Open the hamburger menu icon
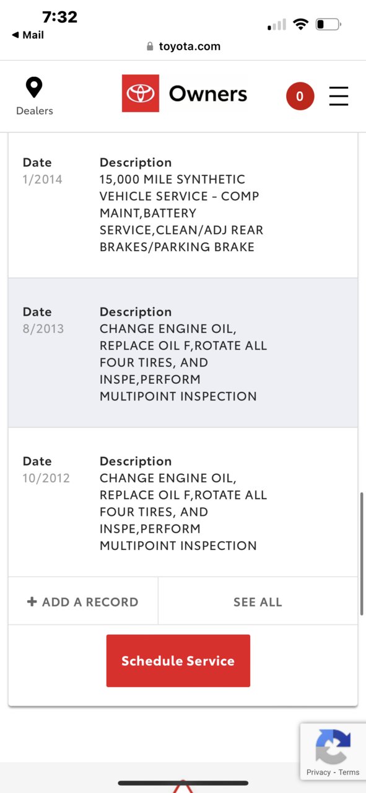The width and height of the screenshot is (366, 793). click(x=339, y=96)
